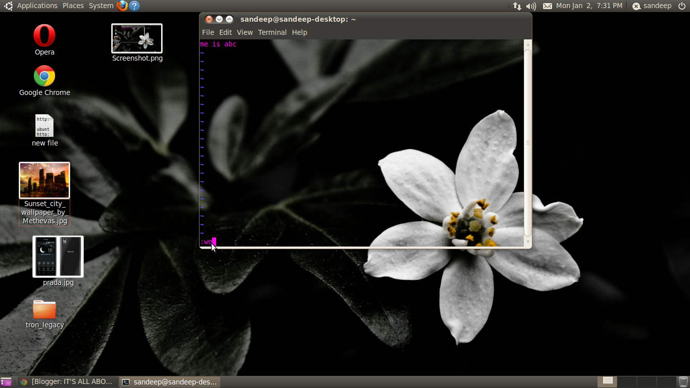Check mail via the envelope indicator

click(547, 6)
